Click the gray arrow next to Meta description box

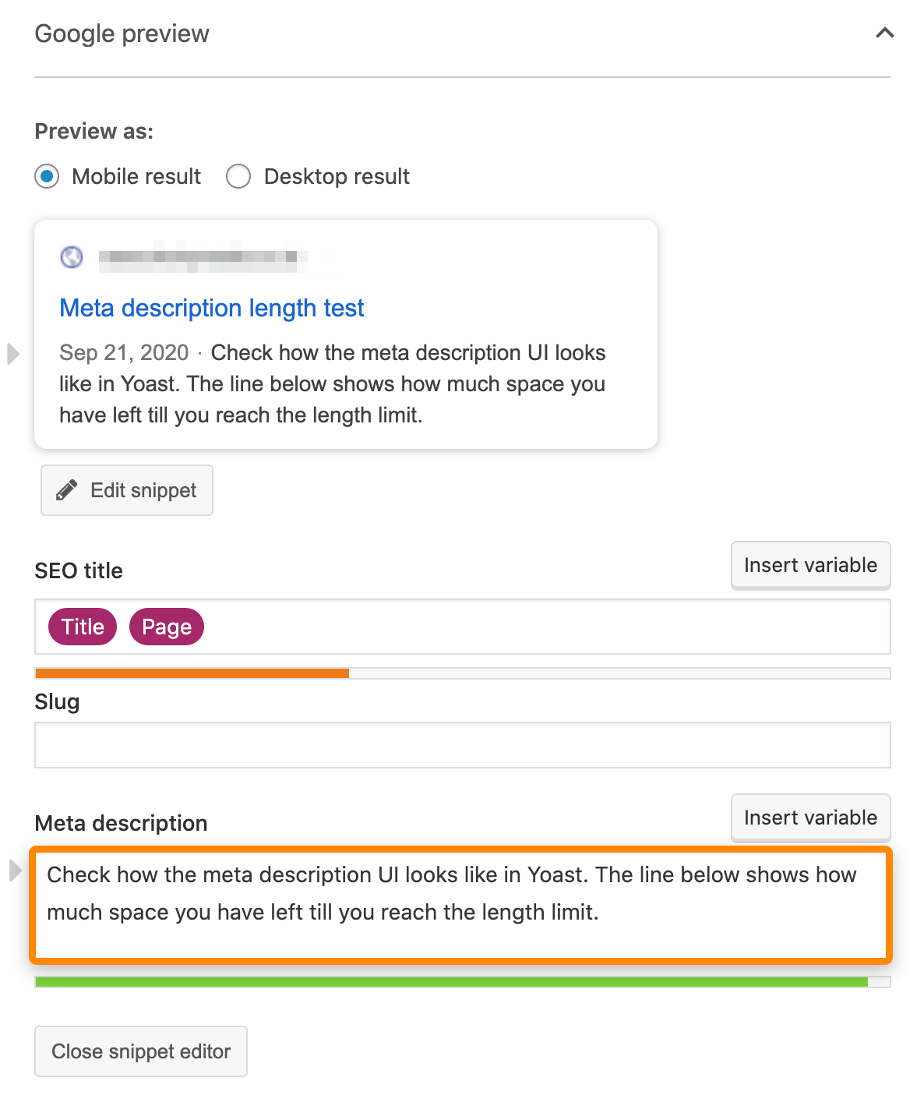point(12,871)
